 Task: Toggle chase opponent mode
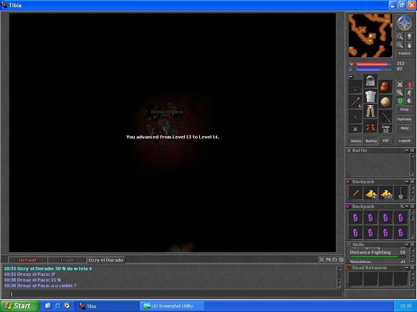pyautogui.click(x=409, y=93)
